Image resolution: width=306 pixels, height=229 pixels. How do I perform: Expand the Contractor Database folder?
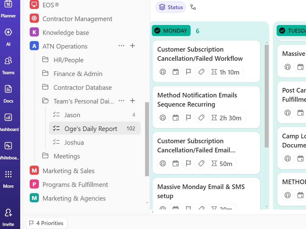45,87
